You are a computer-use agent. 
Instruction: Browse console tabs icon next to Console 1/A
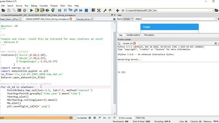(119, 43)
